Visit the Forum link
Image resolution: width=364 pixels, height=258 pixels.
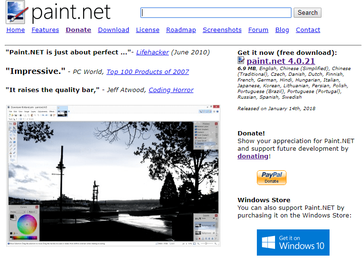[258, 30]
